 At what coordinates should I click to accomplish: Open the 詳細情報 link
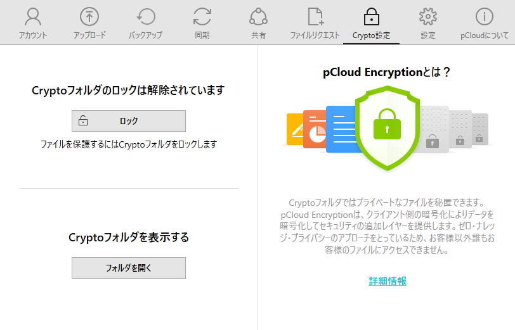click(388, 281)
